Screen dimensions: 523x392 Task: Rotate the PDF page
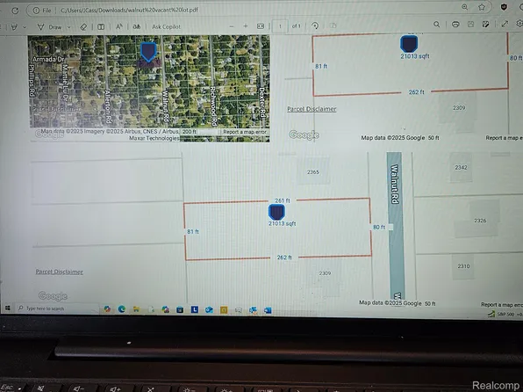(315, 25)
